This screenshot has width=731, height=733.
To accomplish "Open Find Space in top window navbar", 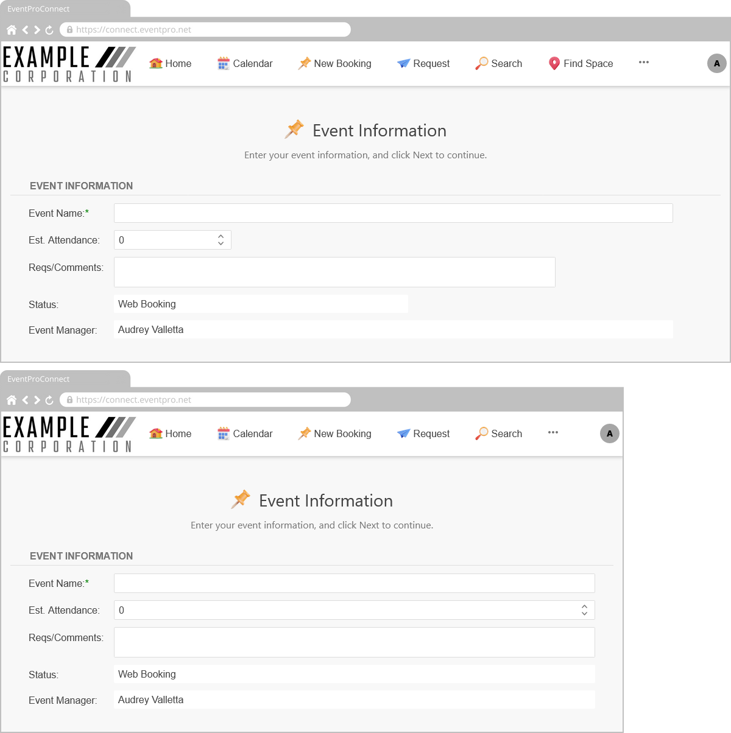I will tap(581, 63).
